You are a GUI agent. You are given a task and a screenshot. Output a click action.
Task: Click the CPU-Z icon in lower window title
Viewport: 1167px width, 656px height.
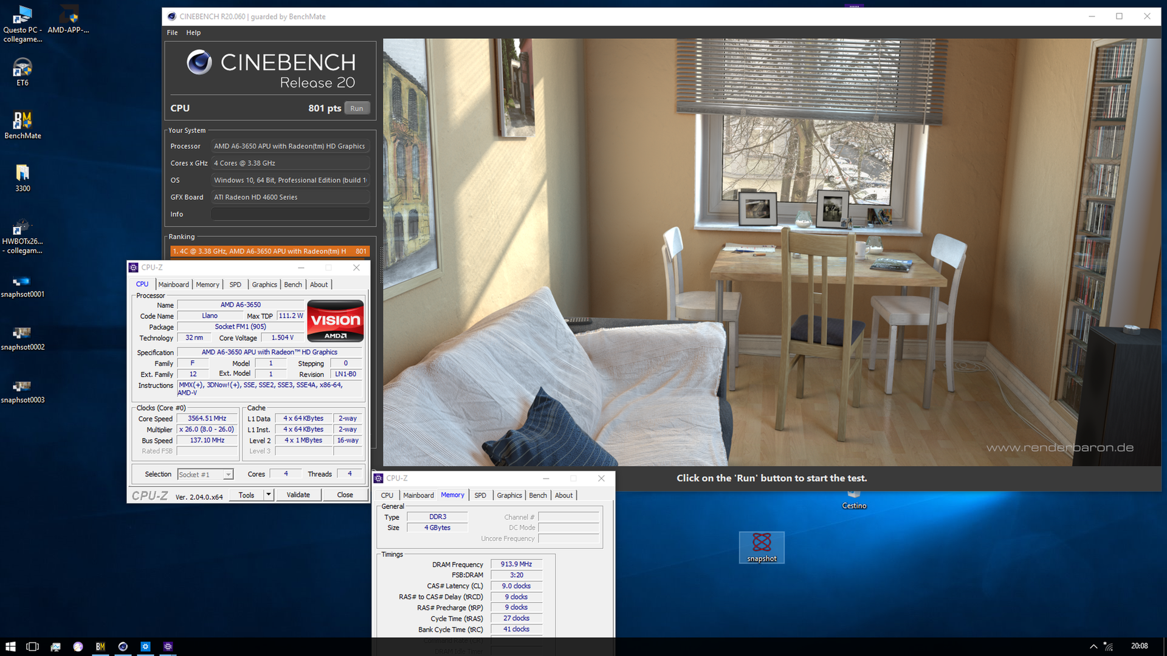coord(379,478)
